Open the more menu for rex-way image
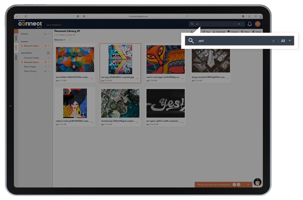This screenshot has height=200, width=303. (137, 79)
